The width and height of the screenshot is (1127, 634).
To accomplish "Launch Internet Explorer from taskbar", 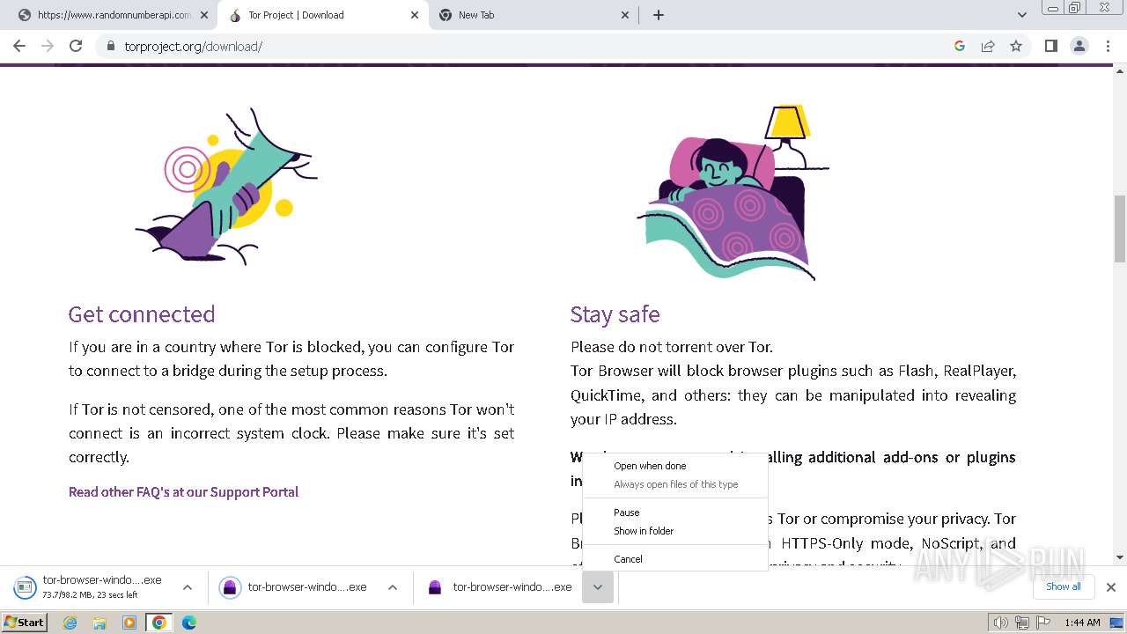I will [x=70, y=623].
